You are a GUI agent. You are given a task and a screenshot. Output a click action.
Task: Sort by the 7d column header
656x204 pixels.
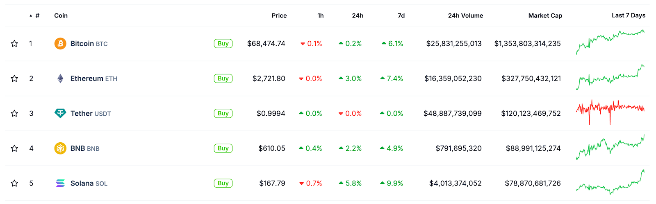[401, 16]
